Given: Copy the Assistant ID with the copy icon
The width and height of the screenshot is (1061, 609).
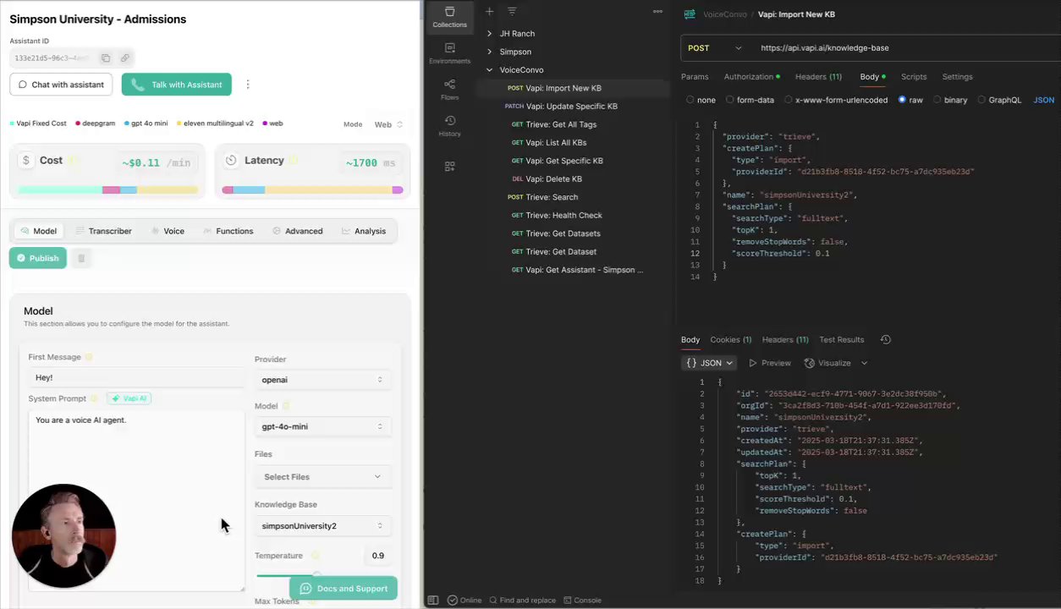Looking at the screenshot, I should click(106, 58).
